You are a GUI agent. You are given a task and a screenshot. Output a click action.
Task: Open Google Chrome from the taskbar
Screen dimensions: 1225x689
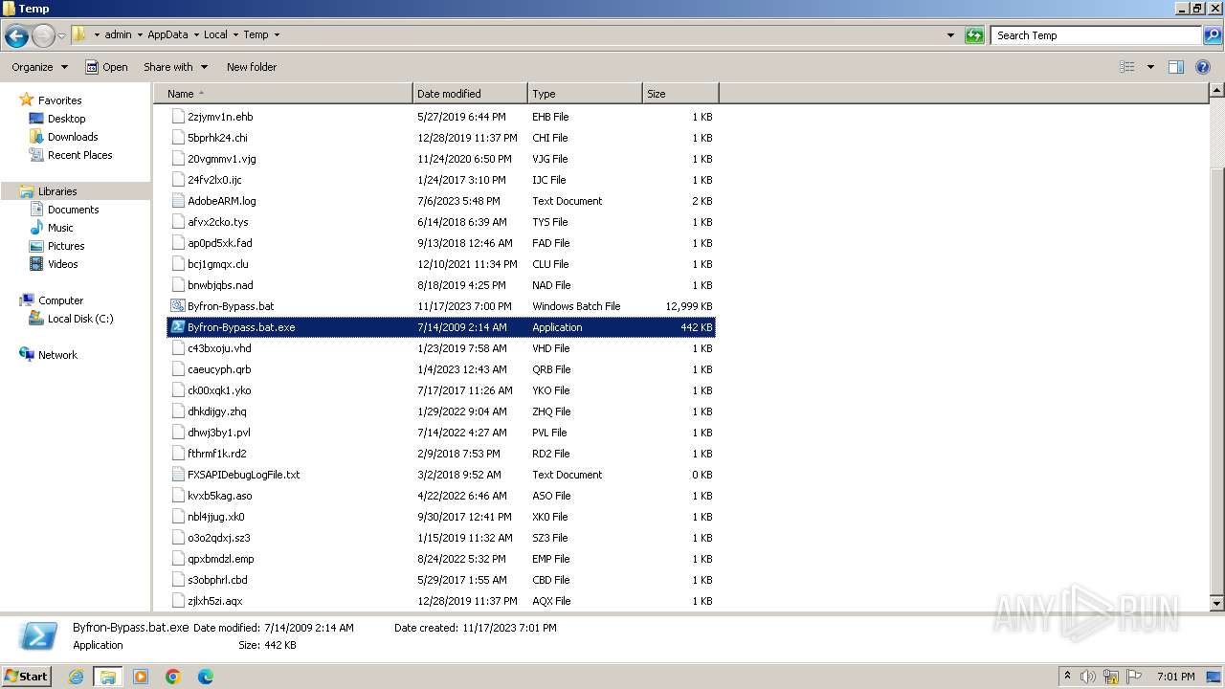coord(173,677)
